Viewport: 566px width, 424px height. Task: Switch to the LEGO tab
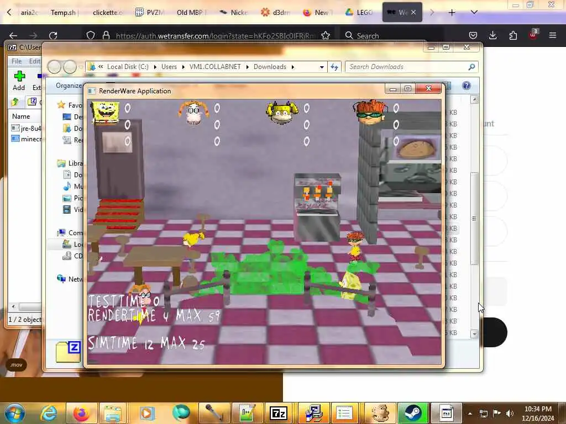(359, 13)
